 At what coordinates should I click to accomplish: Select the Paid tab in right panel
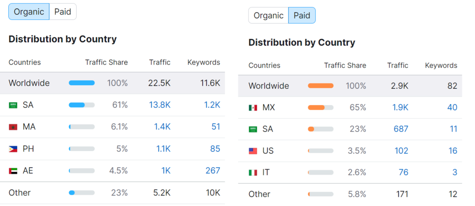point(302,15)
